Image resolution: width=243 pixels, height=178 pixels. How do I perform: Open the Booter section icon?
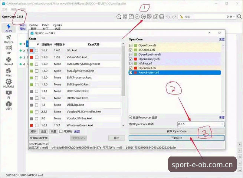pyautogui.click(x=9, y=39)
